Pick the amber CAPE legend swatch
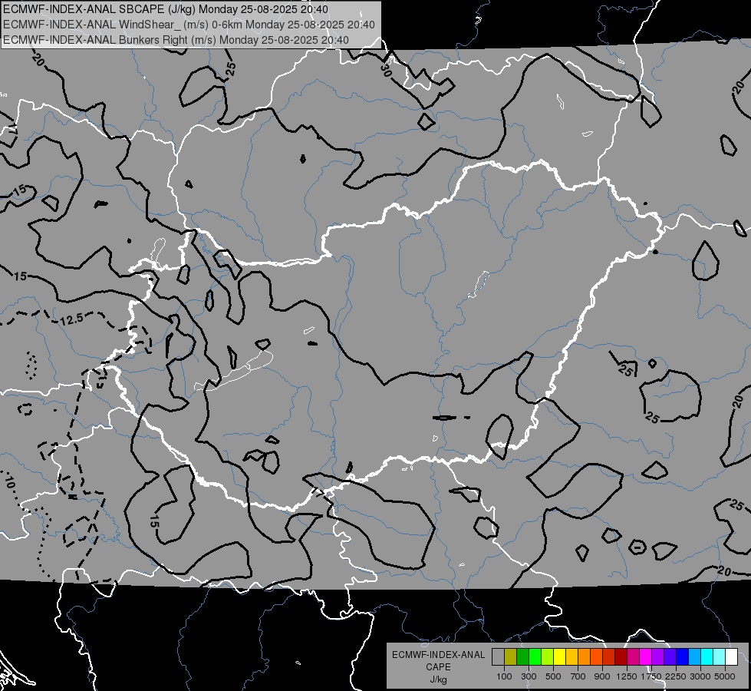 tap(571, 656)
